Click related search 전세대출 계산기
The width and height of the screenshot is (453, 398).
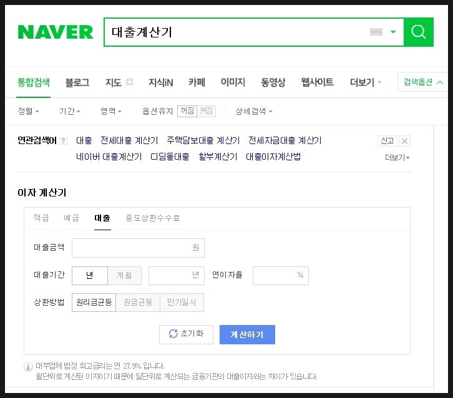(x=129, y=140)
